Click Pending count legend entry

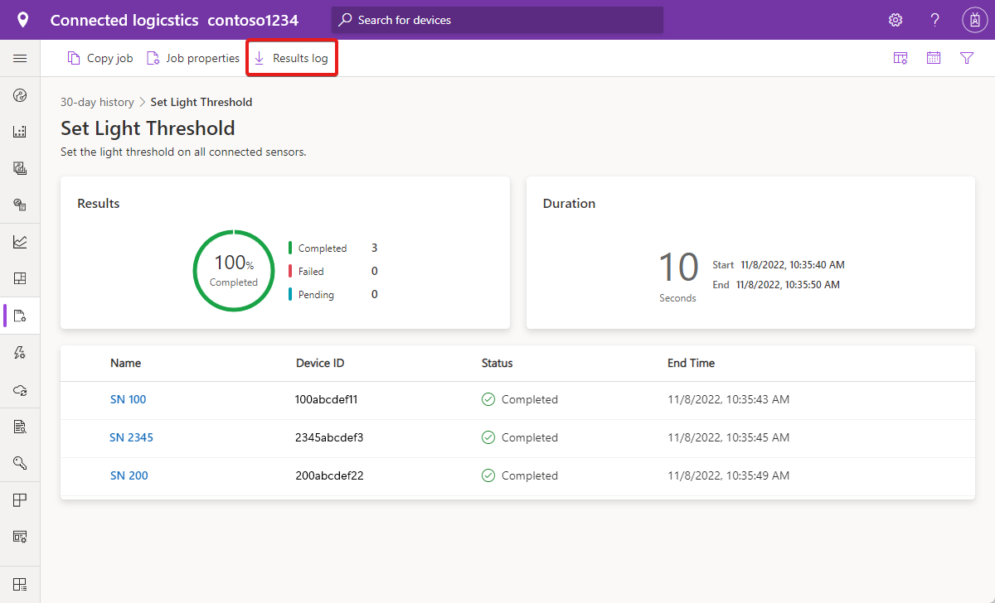pos(333,294)
